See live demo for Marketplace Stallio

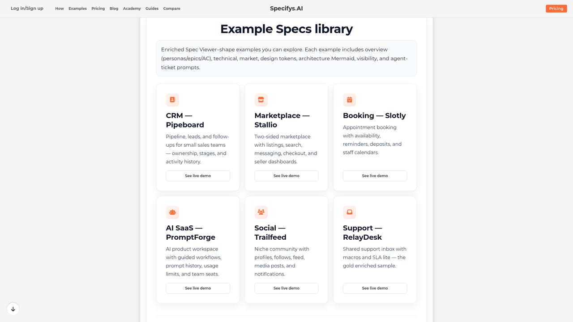286,176
